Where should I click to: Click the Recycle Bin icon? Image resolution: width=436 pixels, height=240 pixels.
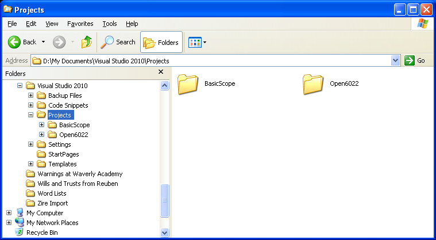click(x=19, y=232)
